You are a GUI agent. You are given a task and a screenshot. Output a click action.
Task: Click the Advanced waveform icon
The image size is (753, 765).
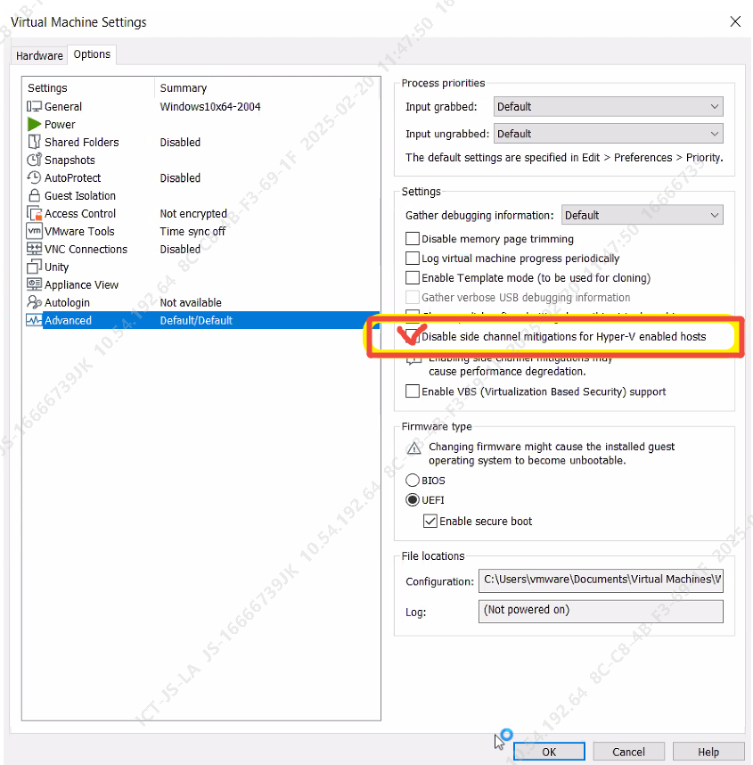34,320
